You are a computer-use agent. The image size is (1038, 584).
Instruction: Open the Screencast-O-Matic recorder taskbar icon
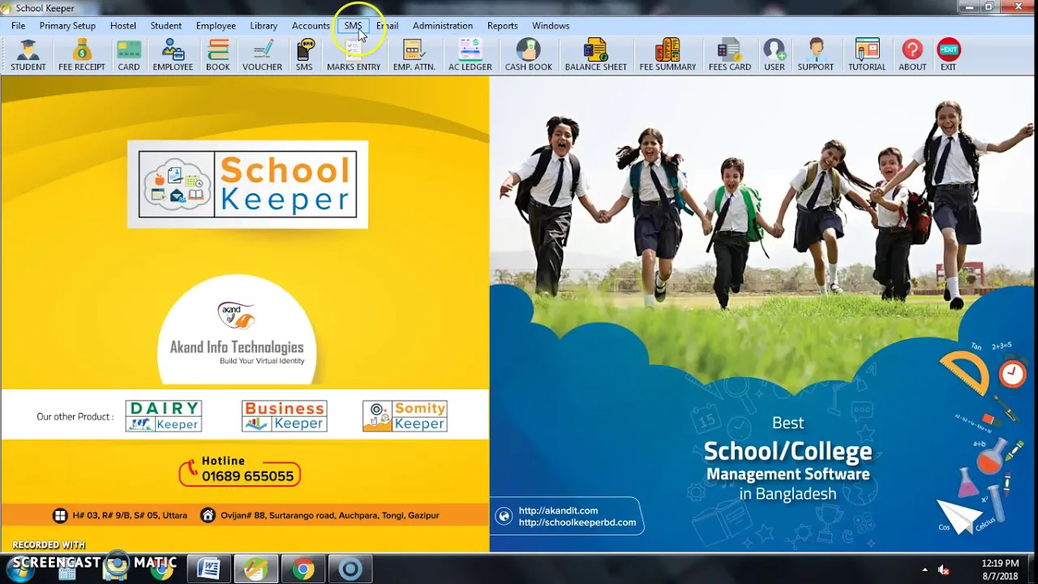350,569
